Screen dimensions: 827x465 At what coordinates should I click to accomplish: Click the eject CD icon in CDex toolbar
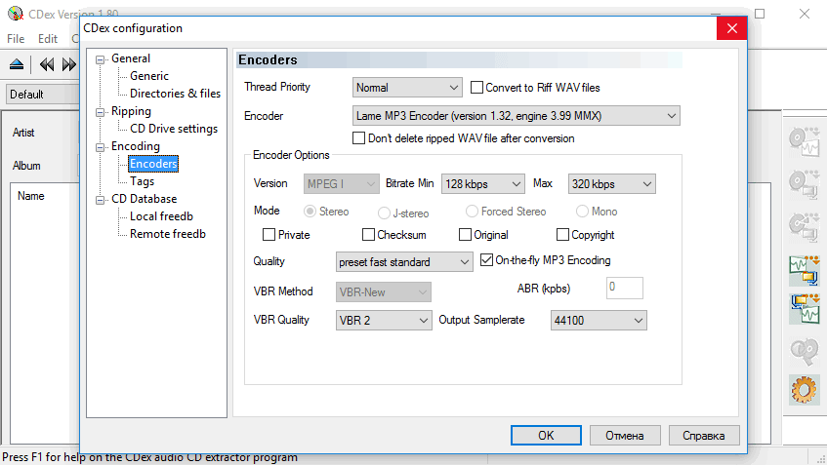click(17, 64)
